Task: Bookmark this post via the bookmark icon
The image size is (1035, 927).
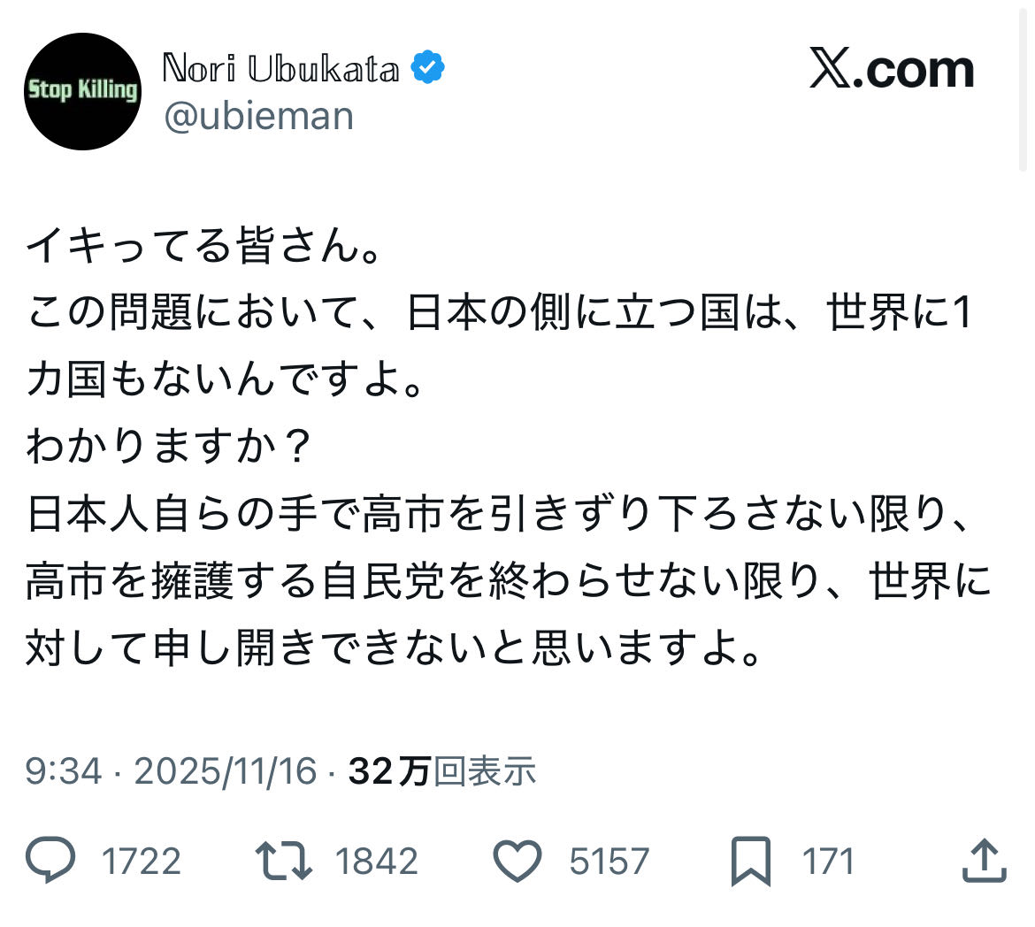Action: [751, 862]
